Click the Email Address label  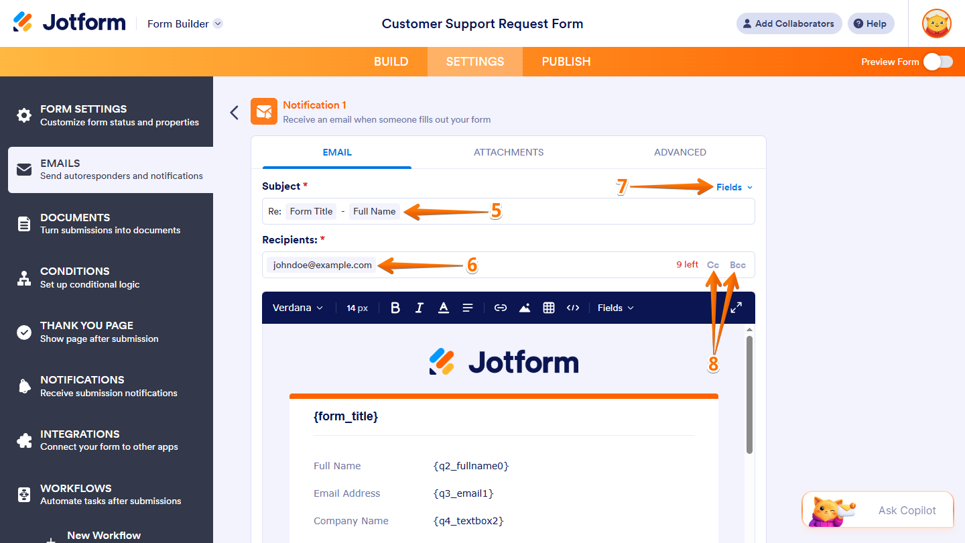tap(347, 493)
